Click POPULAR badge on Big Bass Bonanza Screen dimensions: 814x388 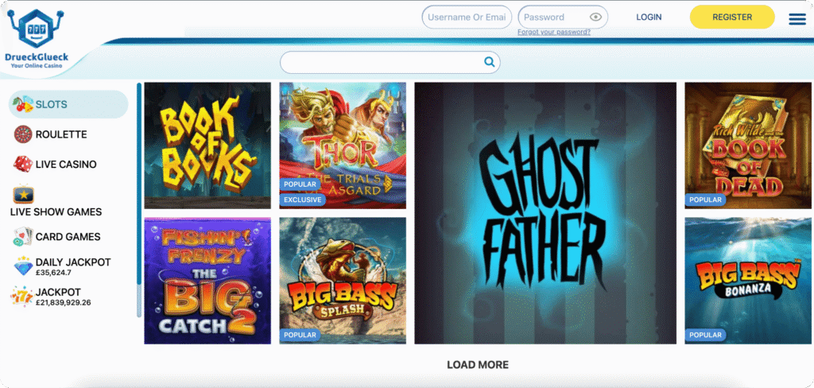[706, 335]
